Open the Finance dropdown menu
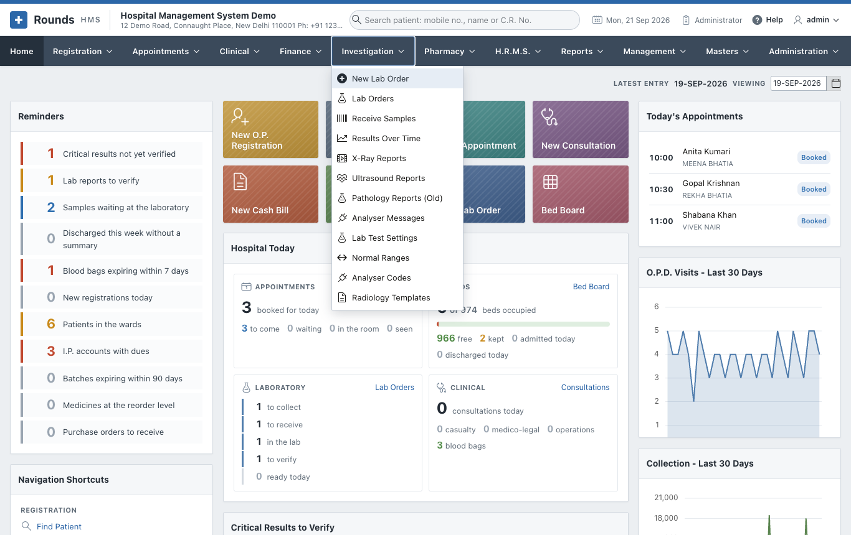 301,51
